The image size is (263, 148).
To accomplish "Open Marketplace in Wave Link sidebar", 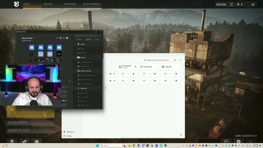I will point(69,132).
